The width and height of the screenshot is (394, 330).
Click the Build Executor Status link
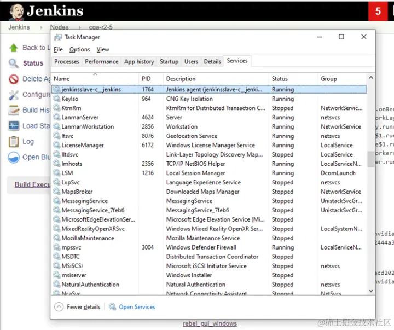[x=32, y=184]
